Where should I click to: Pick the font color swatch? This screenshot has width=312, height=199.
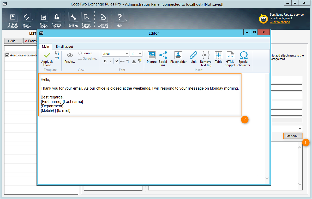click(134, 61)
